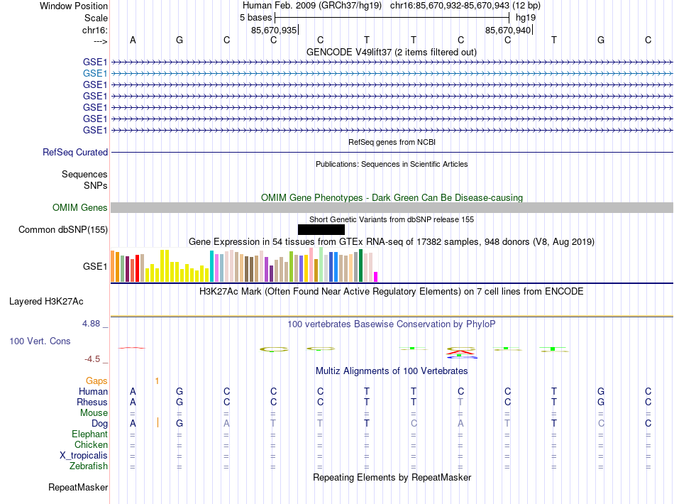Click the orange gap marker in Dog row
Viewport: 674px width, 504px height.
tap(158, 423)
